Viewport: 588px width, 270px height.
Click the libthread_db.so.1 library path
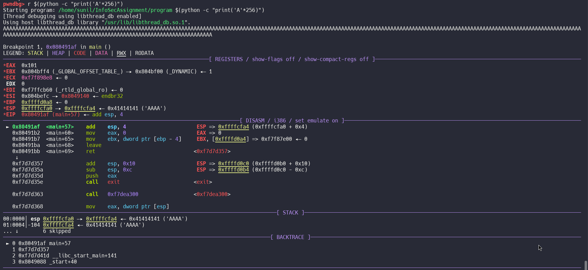[x=144, y=22]
